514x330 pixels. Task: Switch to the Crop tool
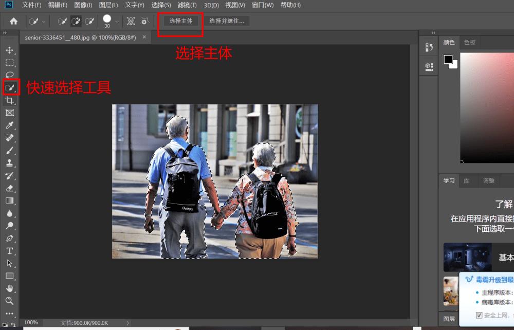point(9,100)
